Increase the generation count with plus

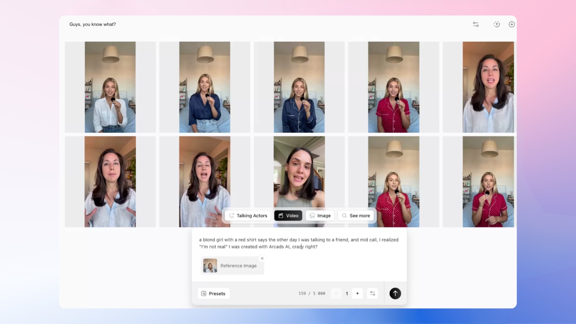(357, 293)
